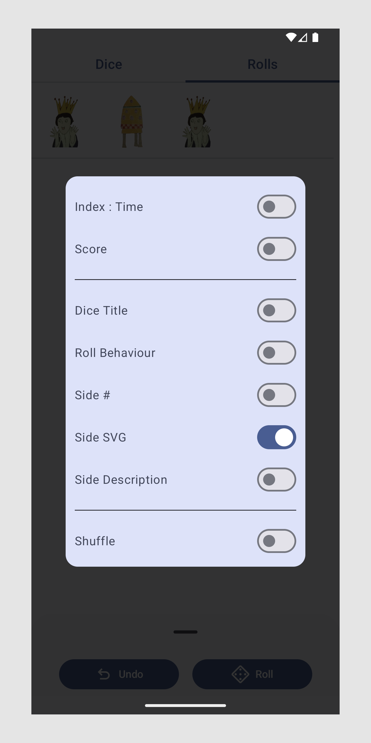The image size is (371, 743).
Task: Tap the dice icon on Roll button
Action: tap(240, 674)
